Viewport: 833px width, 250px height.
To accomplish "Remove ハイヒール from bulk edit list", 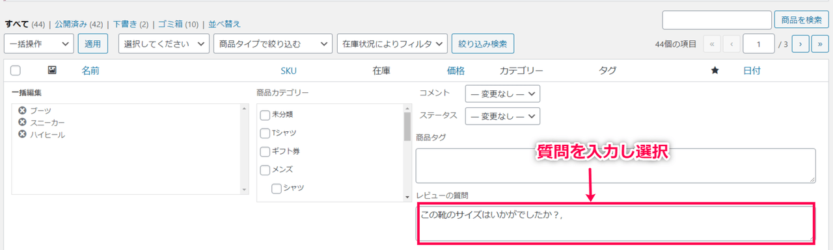I will click(x=22, y=134).
